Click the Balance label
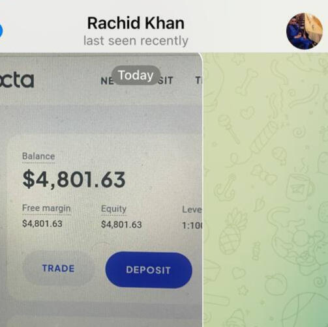Screen dimensions: 328x327 (x=38, y=156)
